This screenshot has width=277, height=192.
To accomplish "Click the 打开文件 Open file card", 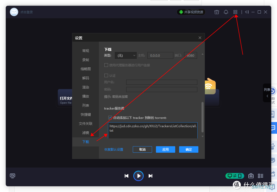I will pyautogui.click(x=65, y=97).
